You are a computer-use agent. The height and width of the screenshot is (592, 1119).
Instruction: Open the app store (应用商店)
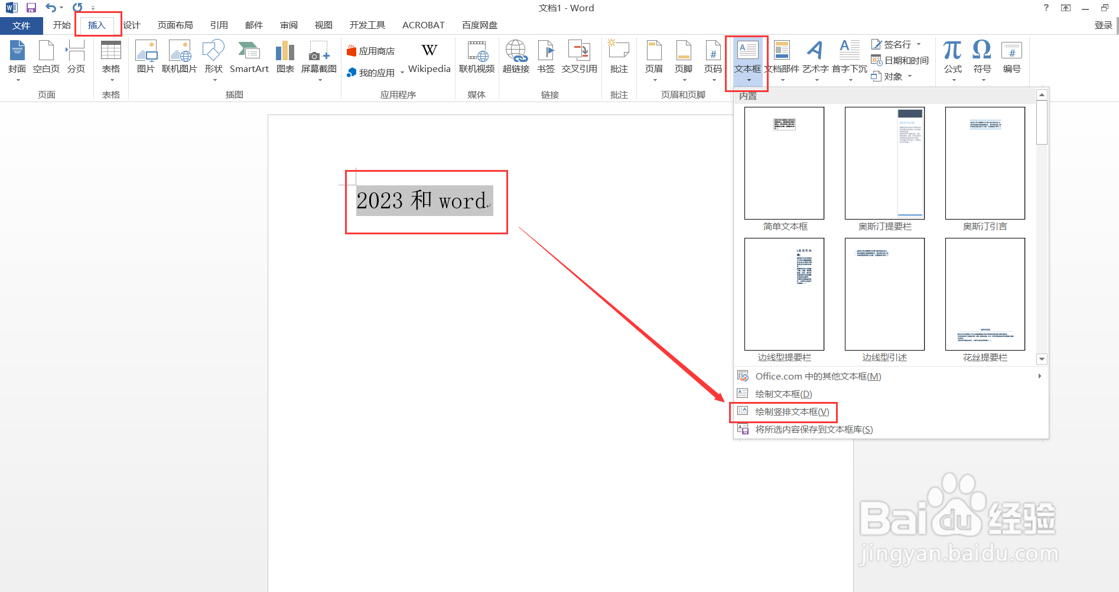[371, 51]
